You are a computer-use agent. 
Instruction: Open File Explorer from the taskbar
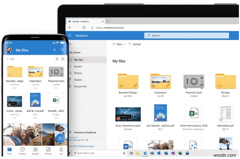[x=138, y=153]
